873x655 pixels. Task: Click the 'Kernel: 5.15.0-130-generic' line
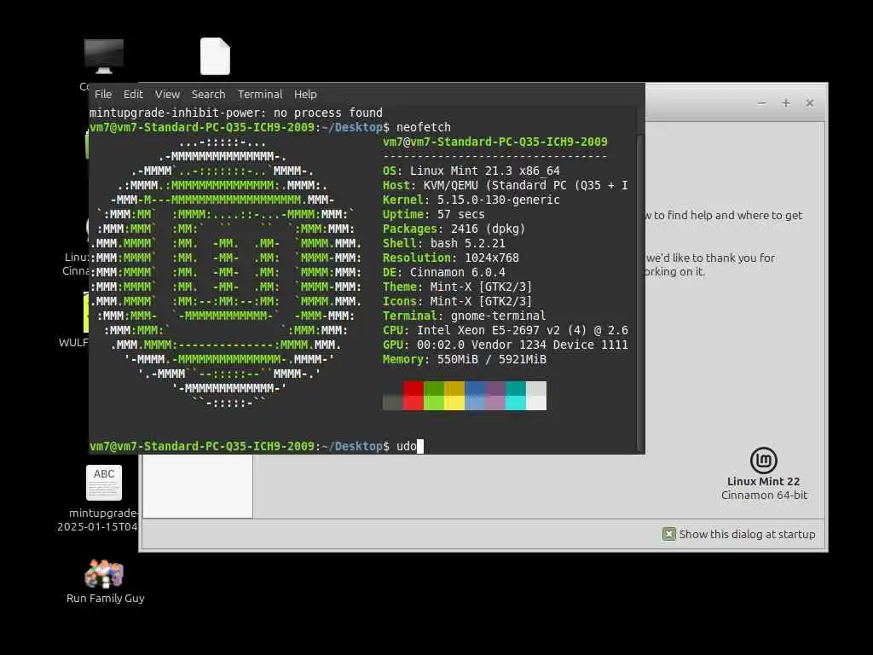(x=471, y=200)
